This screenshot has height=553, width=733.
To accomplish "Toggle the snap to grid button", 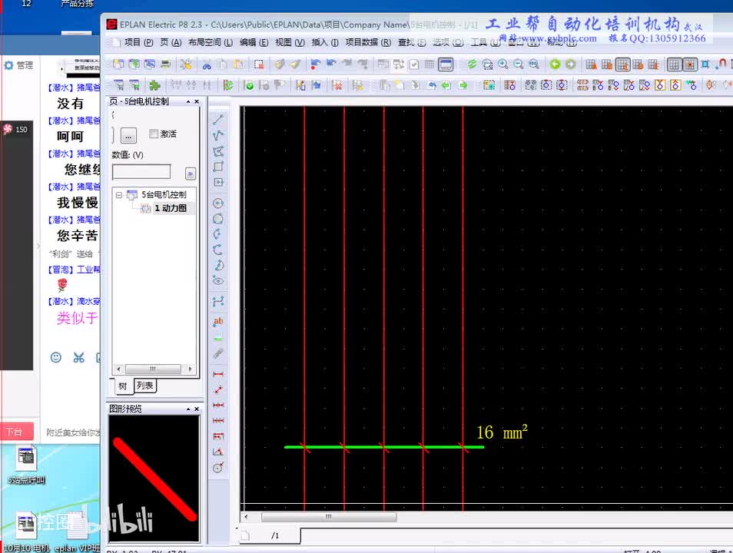I will click(689, 64).
